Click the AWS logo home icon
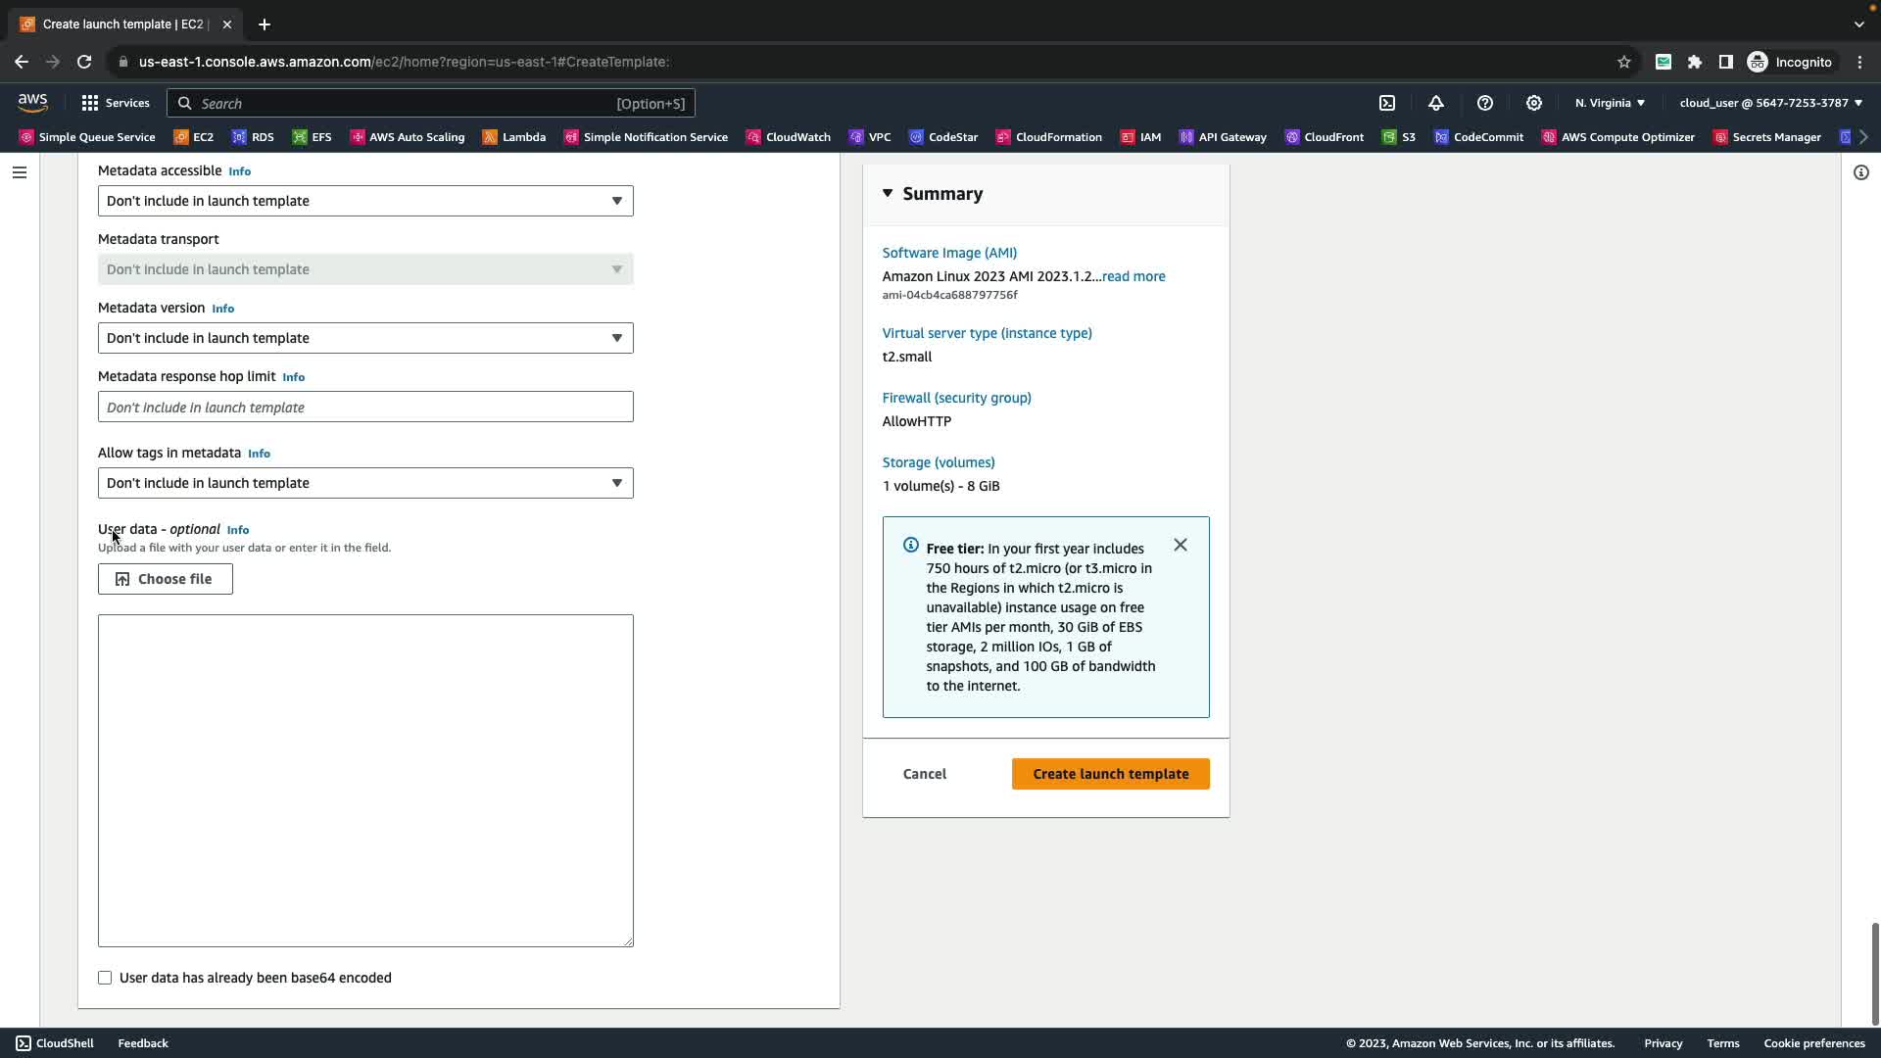Viewport: 1881px width, 1058px height. [x=32, y=103]
